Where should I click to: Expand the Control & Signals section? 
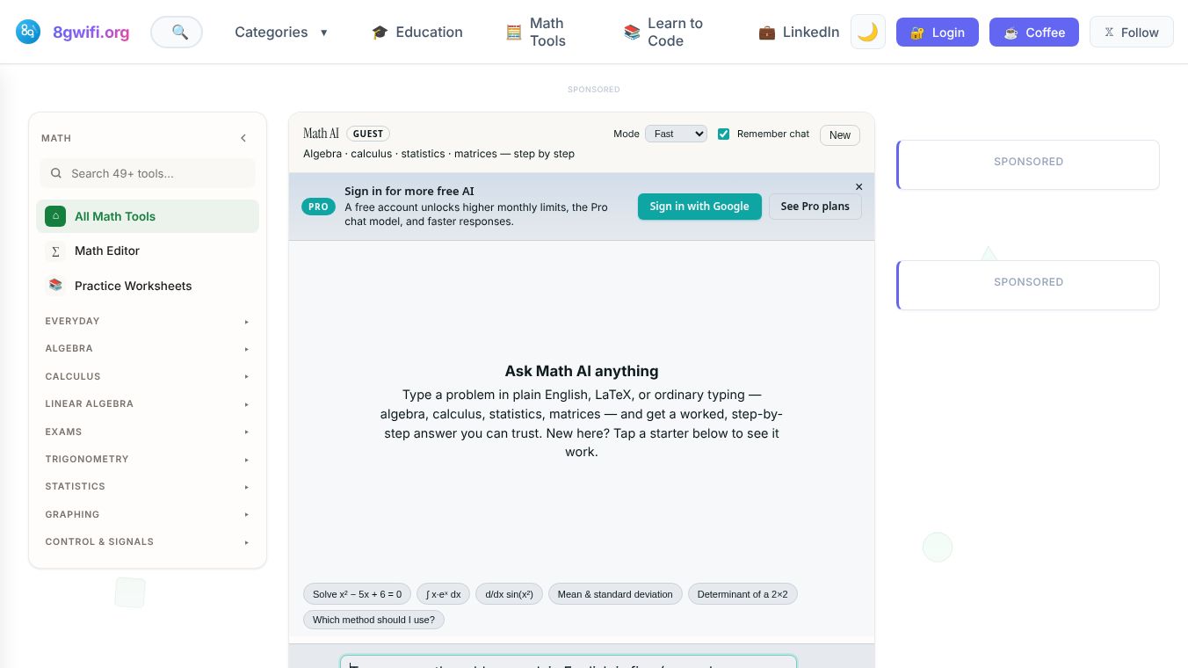tap(148, 541)
